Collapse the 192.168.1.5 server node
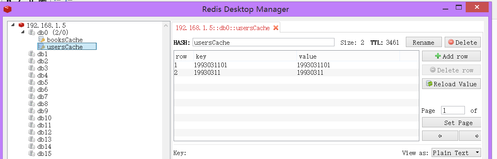This screenshot has width=497, height=159. (x=13, y=25)
